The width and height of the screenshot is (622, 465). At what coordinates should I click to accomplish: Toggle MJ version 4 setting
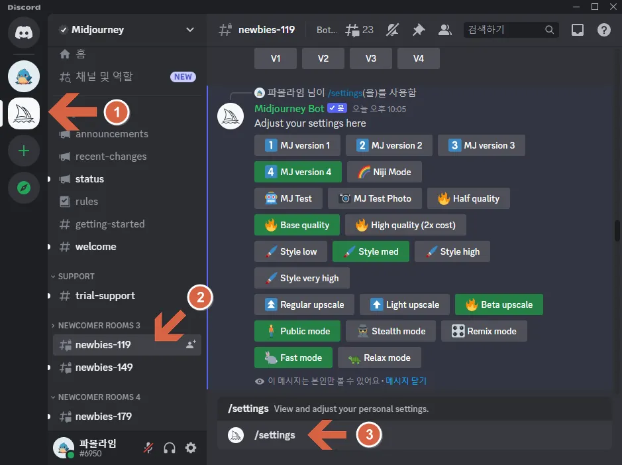click(x=298, y=172)
